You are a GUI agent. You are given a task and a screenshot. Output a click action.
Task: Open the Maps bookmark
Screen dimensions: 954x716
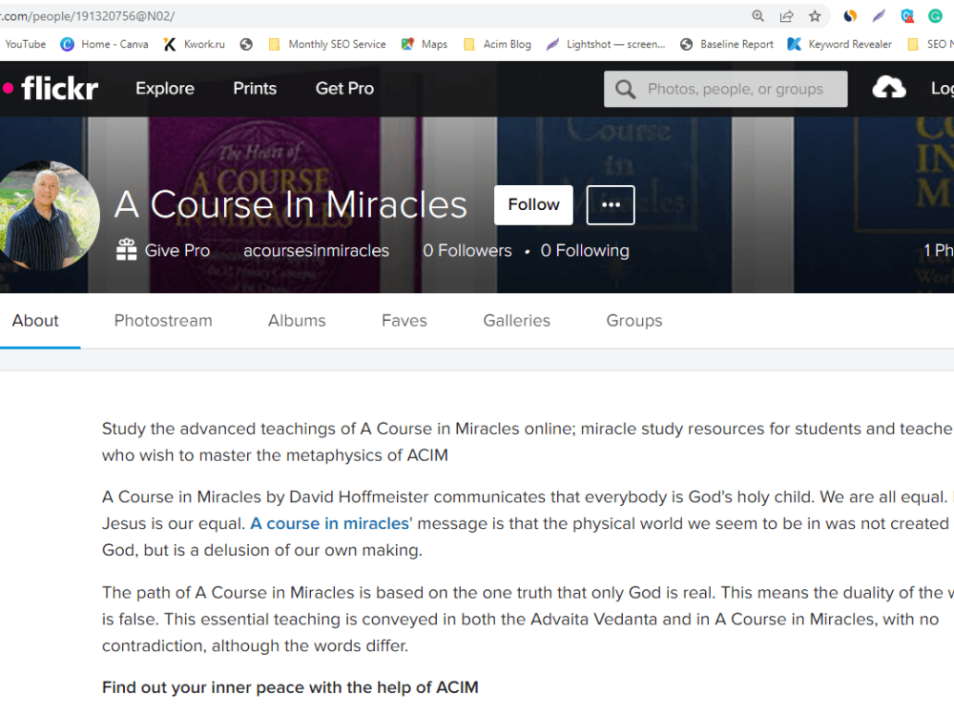pyautogui.click(x=425, y=44)
